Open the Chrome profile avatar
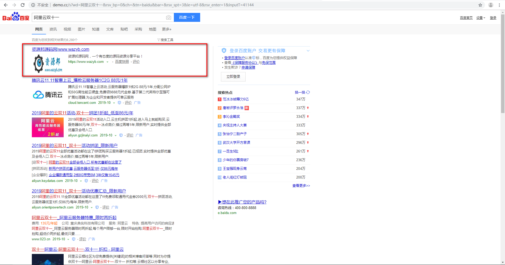 [491, 5]
